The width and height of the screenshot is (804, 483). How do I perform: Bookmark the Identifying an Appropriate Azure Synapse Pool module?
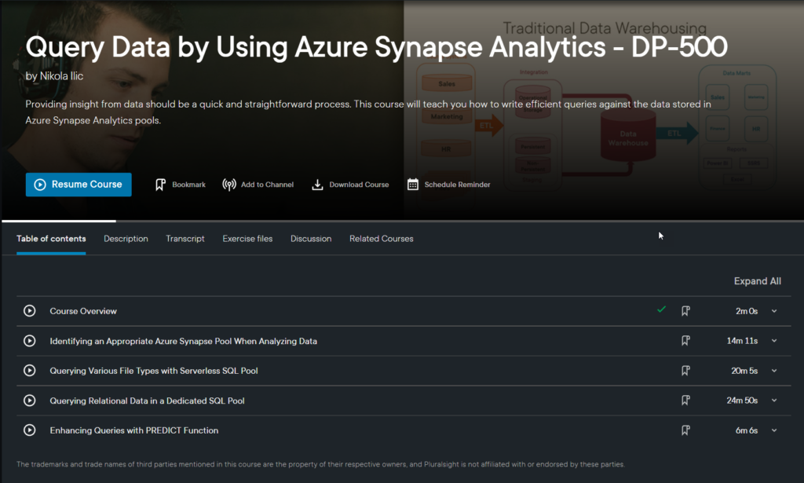685,341
